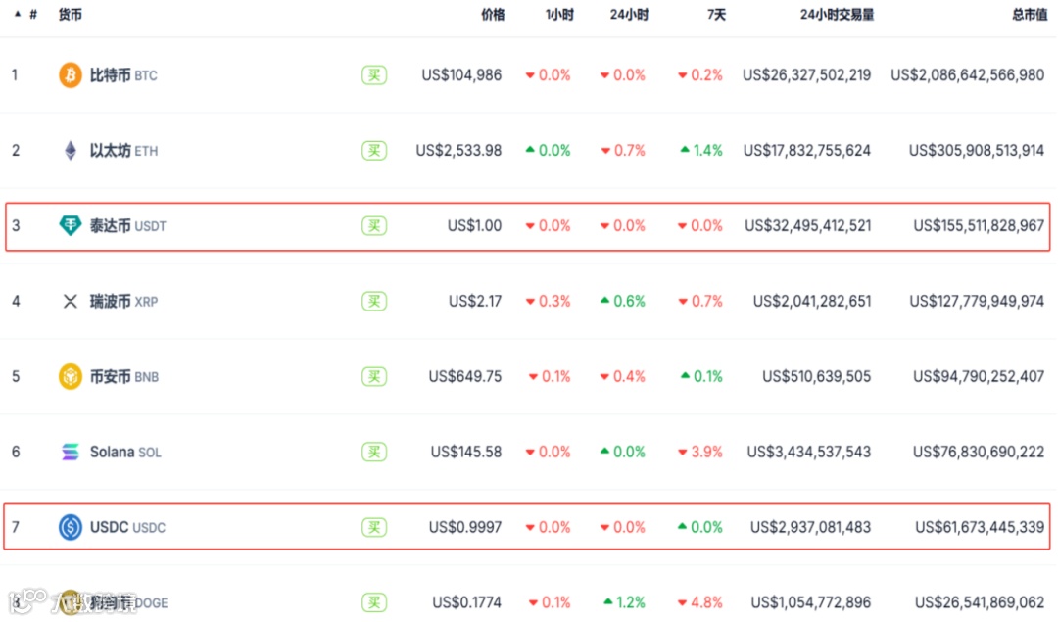Click the 买 button for Bitcoin
This screenshot has width=1058, height=622.
(x=374, y=75)
